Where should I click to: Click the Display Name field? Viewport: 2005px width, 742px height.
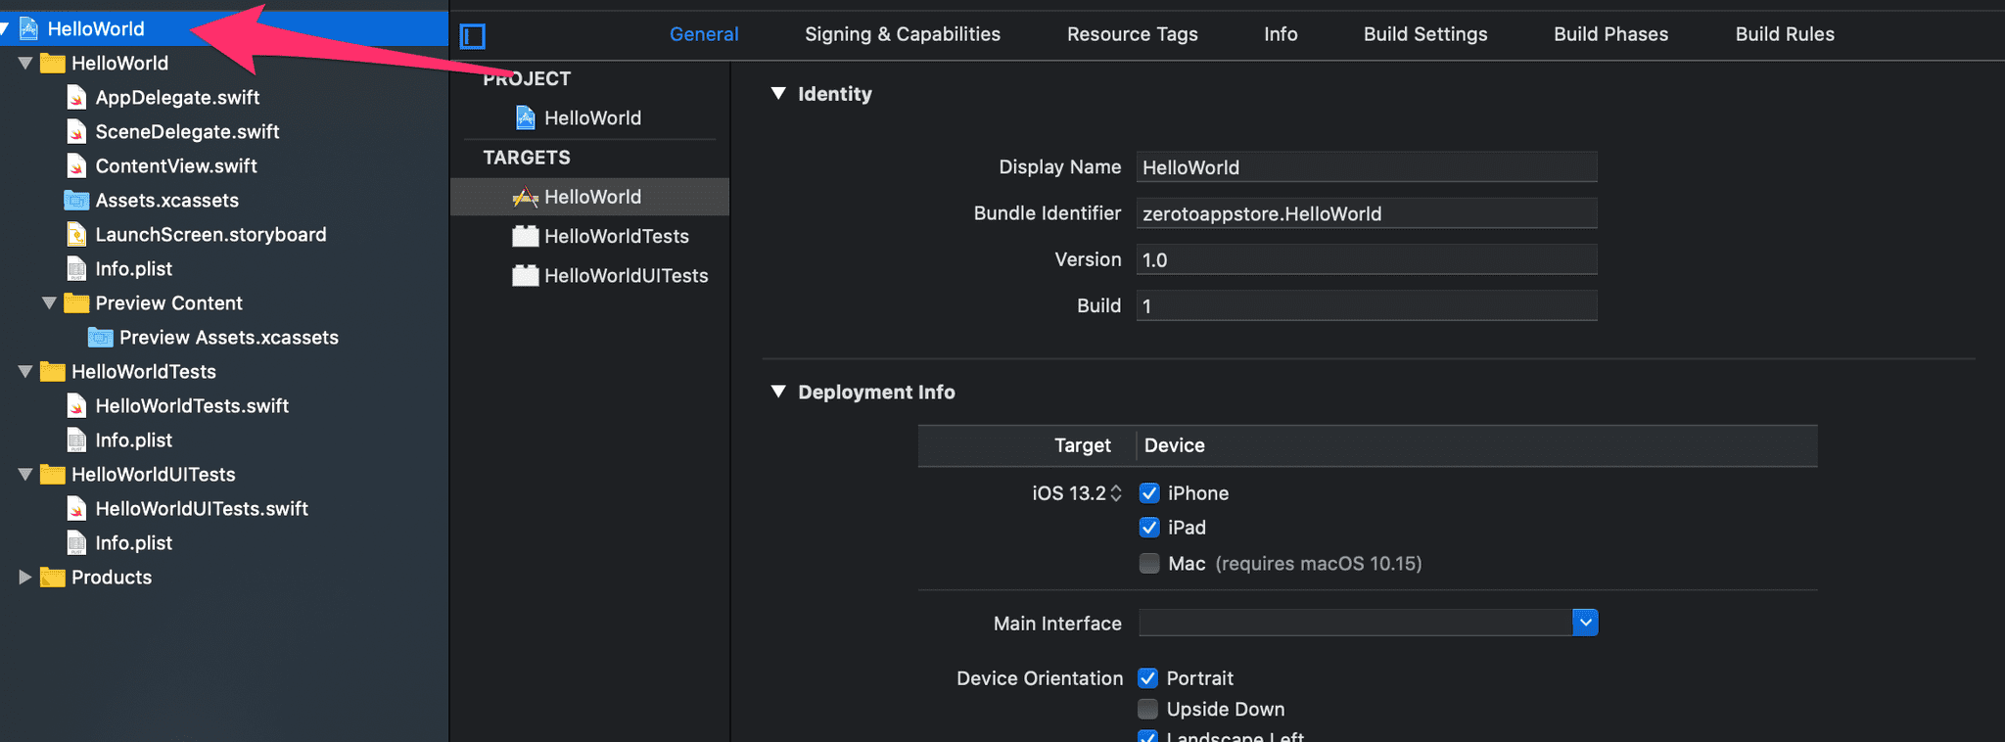pos(1367,166)
